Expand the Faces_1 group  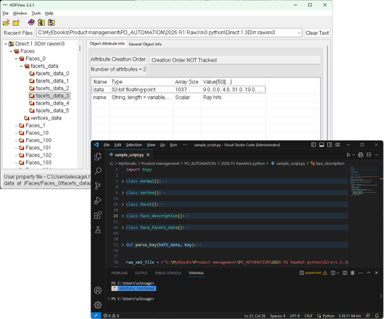pyautogui.click(x=16, y=126)
